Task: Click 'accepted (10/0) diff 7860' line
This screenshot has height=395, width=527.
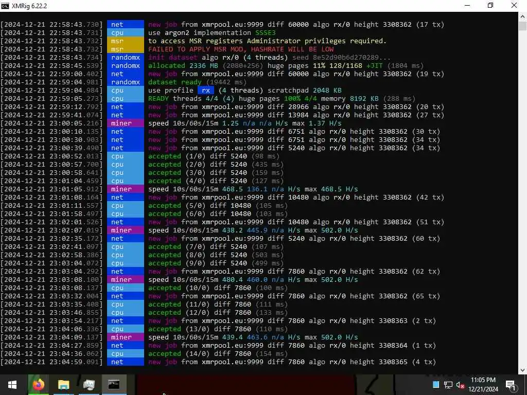Action: (x=218, y=288)
